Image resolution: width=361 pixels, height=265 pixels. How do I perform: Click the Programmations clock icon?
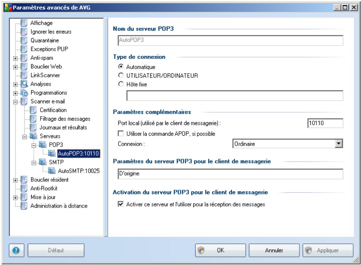[24, 93]
